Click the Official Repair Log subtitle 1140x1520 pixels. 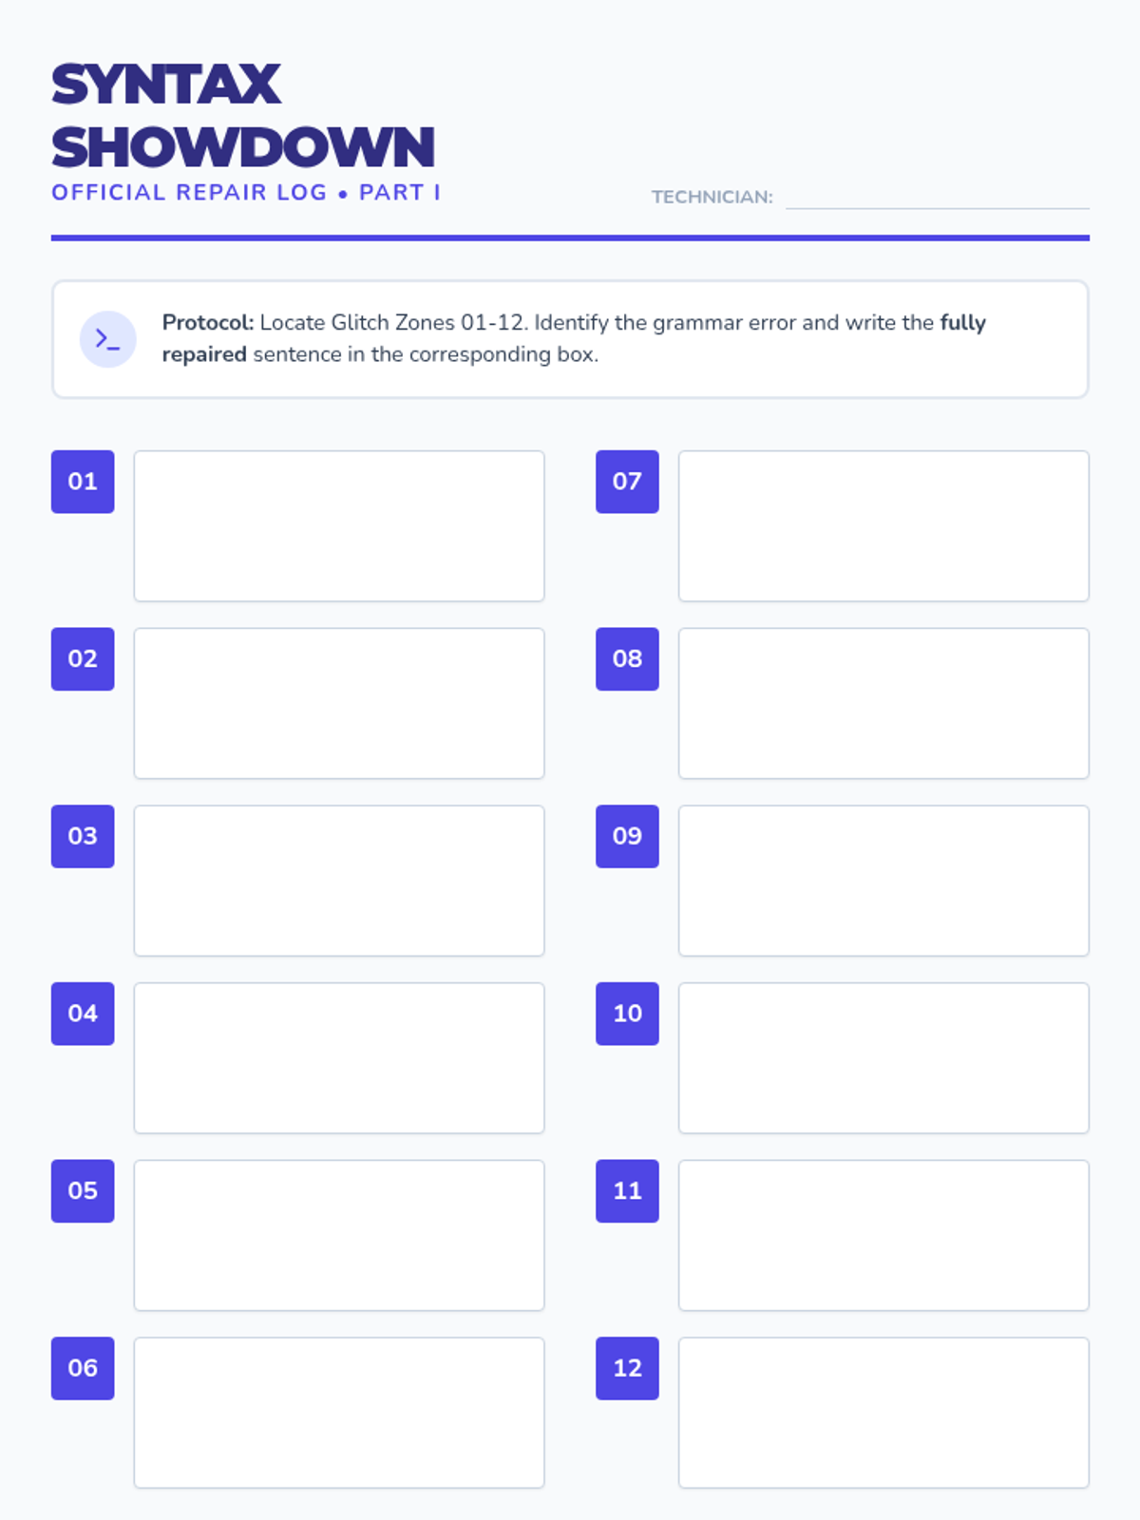(x=245, y=193)
